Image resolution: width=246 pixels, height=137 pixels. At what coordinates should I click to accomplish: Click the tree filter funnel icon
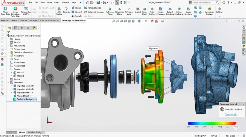pyautogui.click(x=9, y=32)
